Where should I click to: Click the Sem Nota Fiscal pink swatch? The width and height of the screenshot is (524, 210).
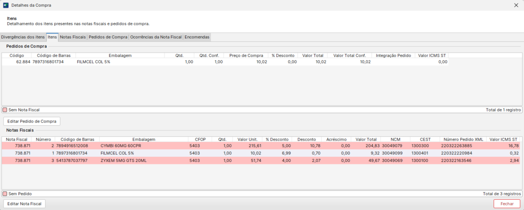pos(5,110)
